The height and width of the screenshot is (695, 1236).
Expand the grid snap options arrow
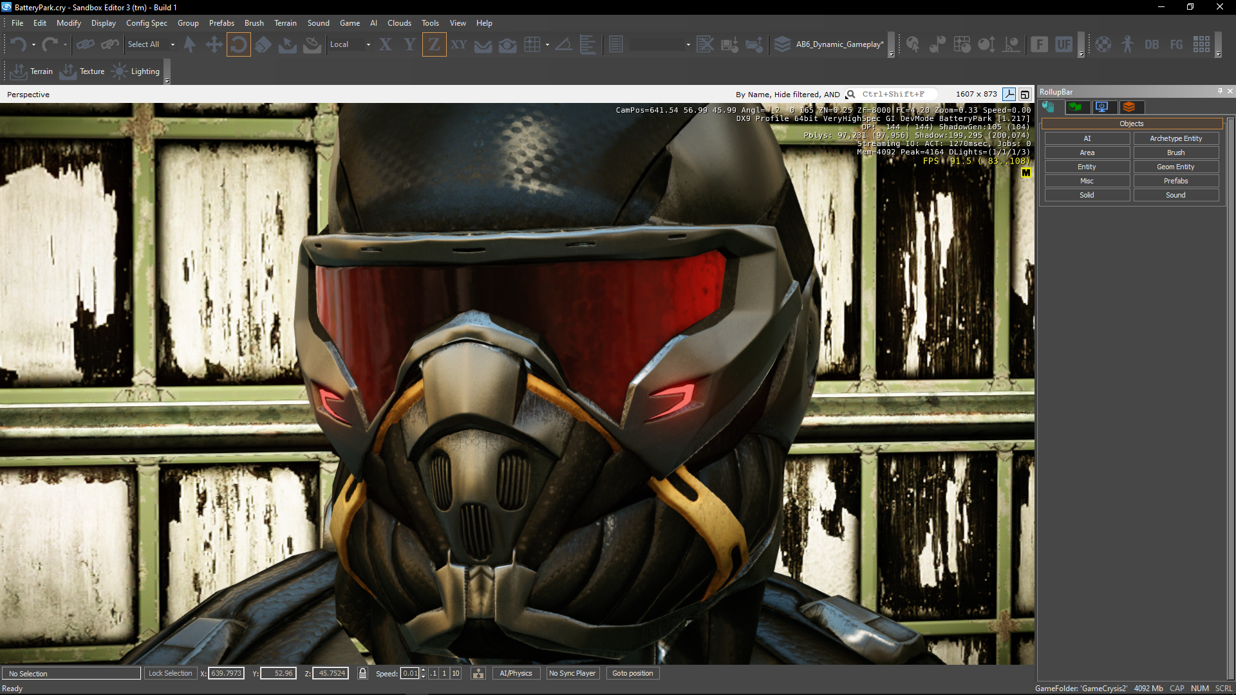(x=547, y=44)
